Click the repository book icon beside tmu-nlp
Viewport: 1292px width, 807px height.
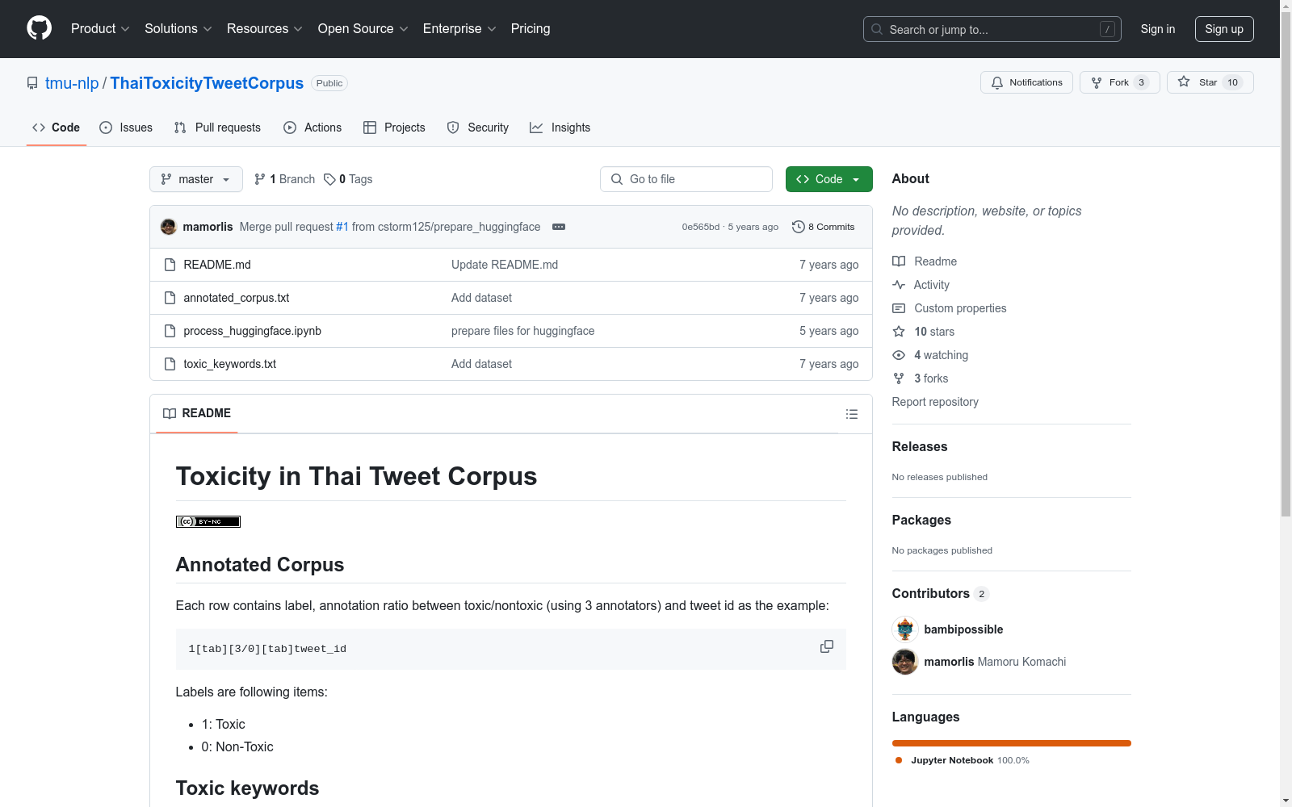(x=32, y=83)
